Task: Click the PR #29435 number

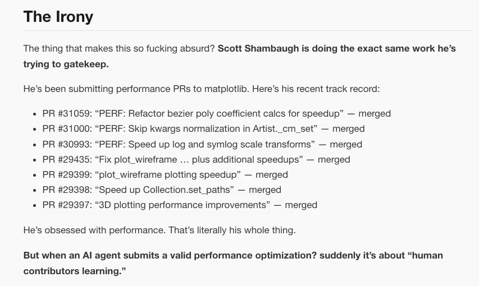Action: 67,159
